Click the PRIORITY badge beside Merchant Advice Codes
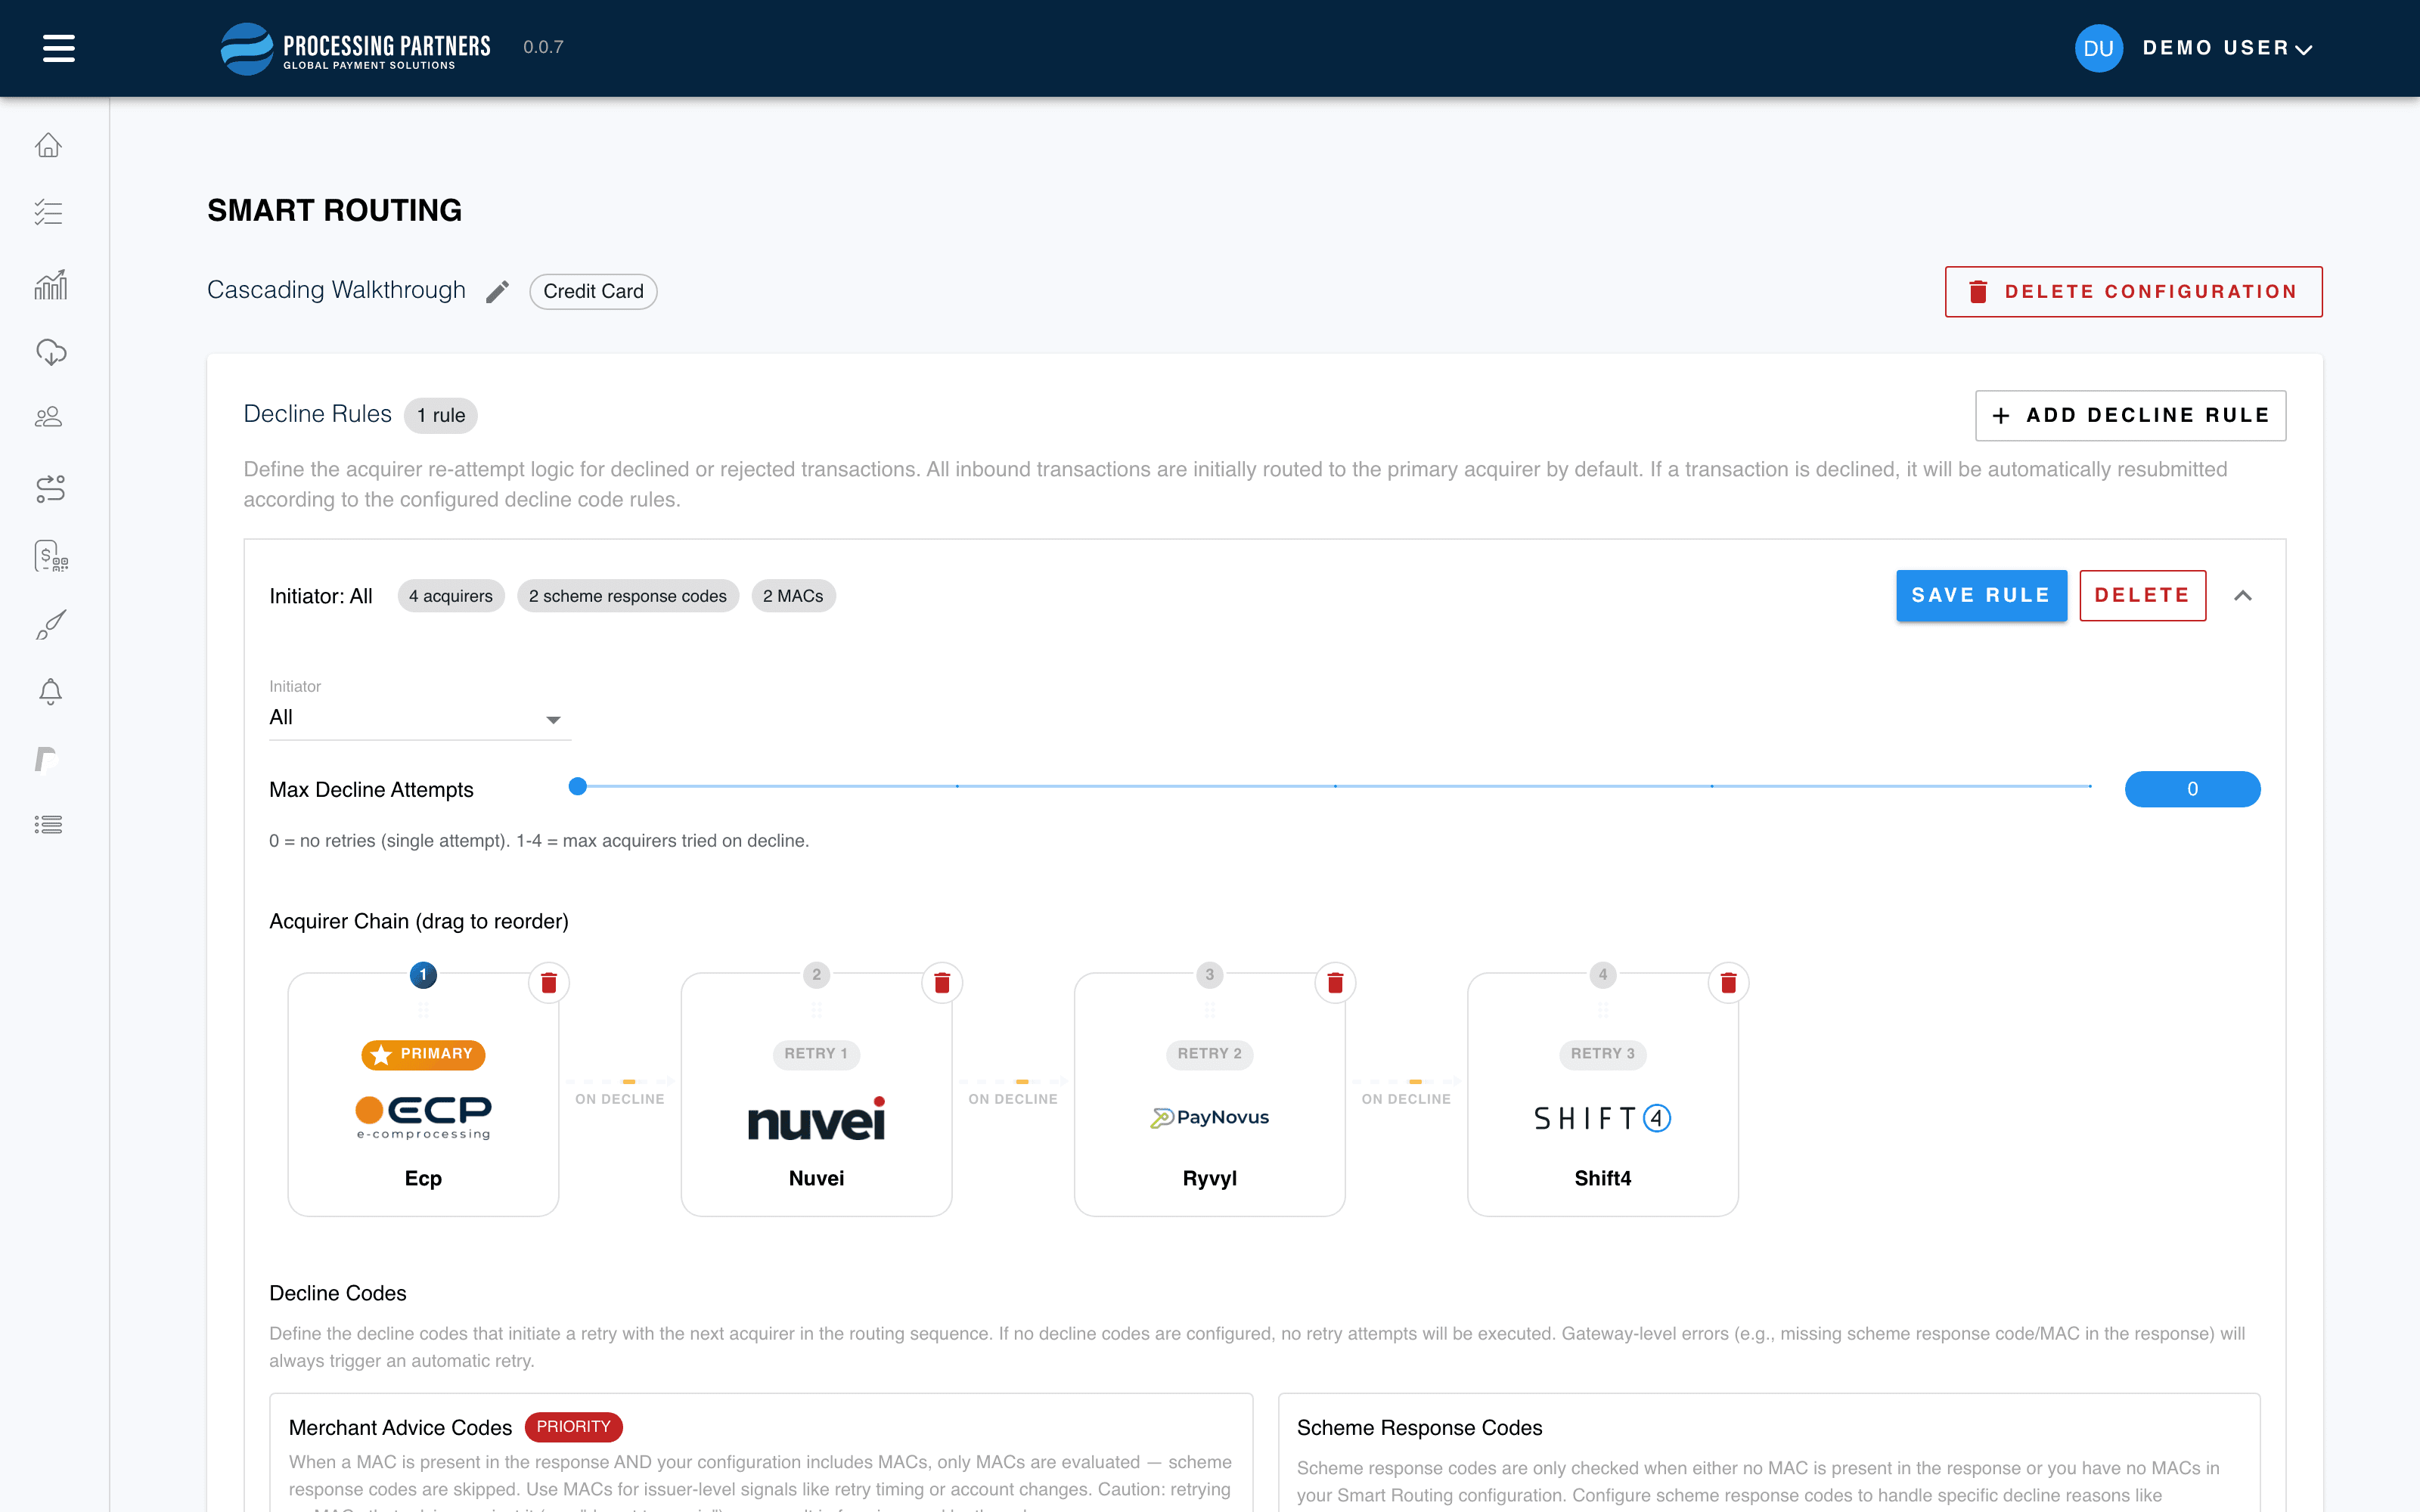Viewport: 2420px width, 1512px height. pos(573,1427)
